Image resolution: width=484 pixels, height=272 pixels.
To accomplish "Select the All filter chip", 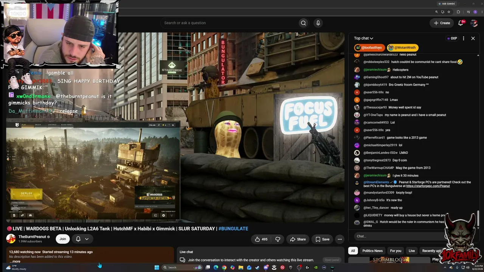I will pos(353,251).
